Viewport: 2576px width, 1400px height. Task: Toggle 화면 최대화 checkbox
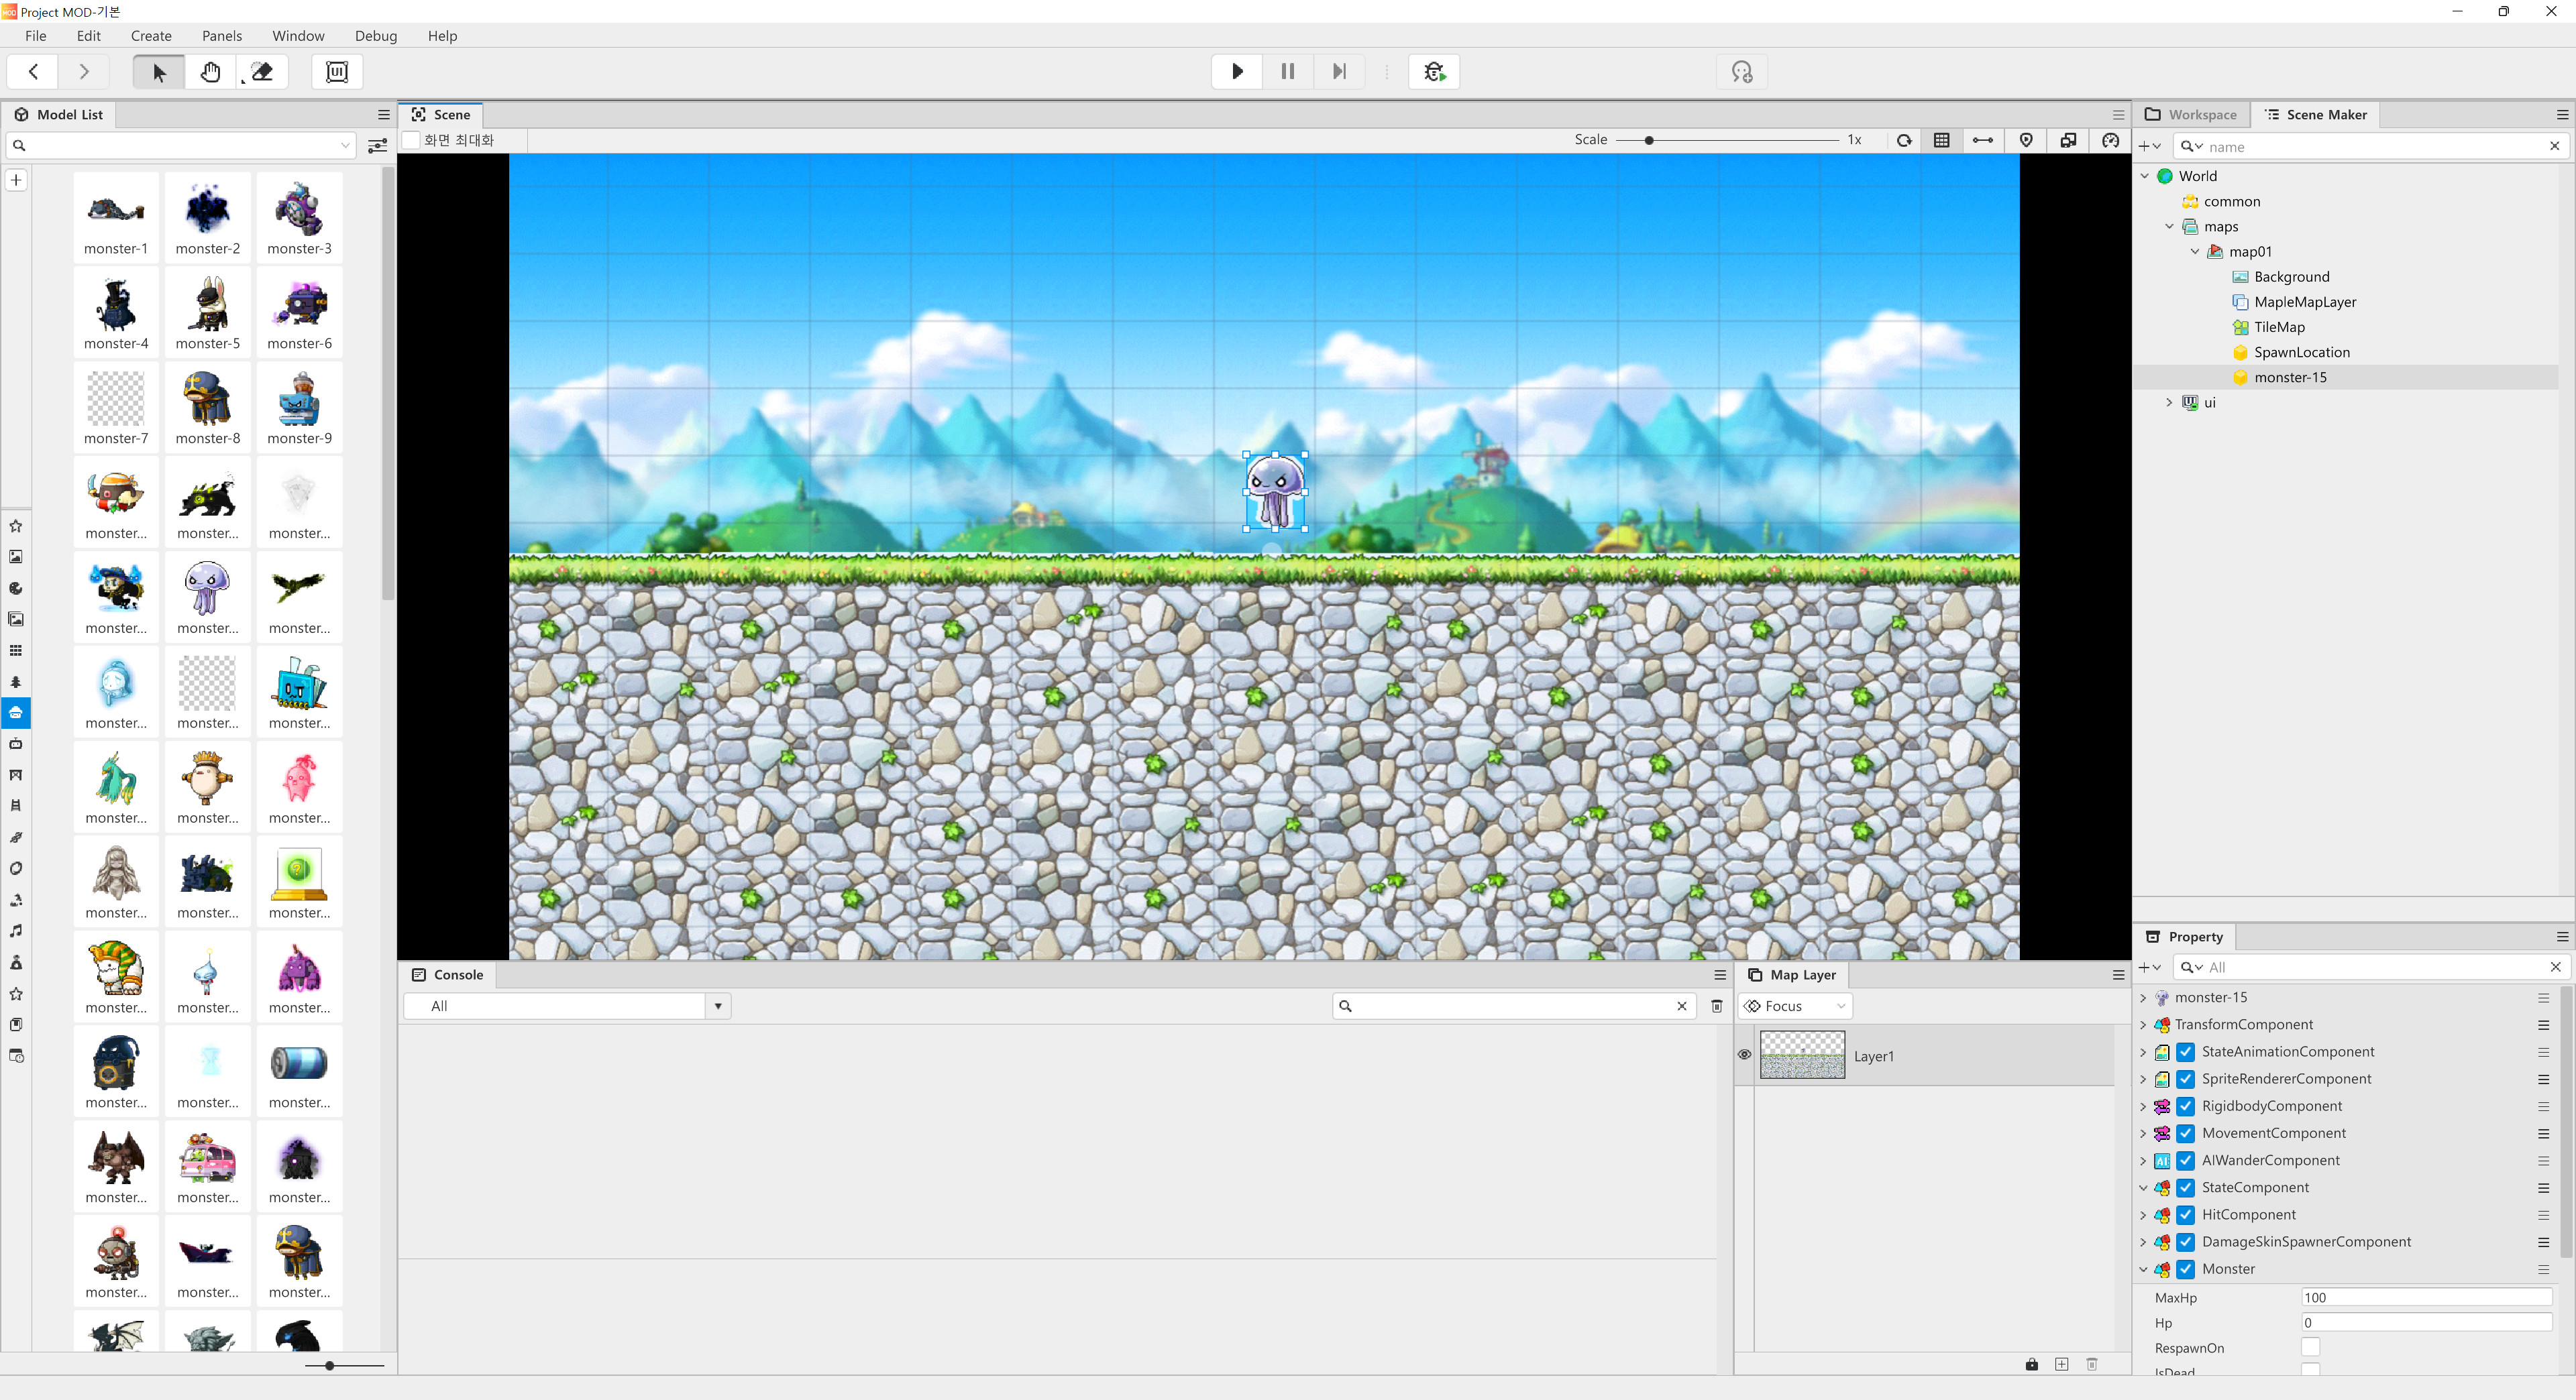click(411, 141)
